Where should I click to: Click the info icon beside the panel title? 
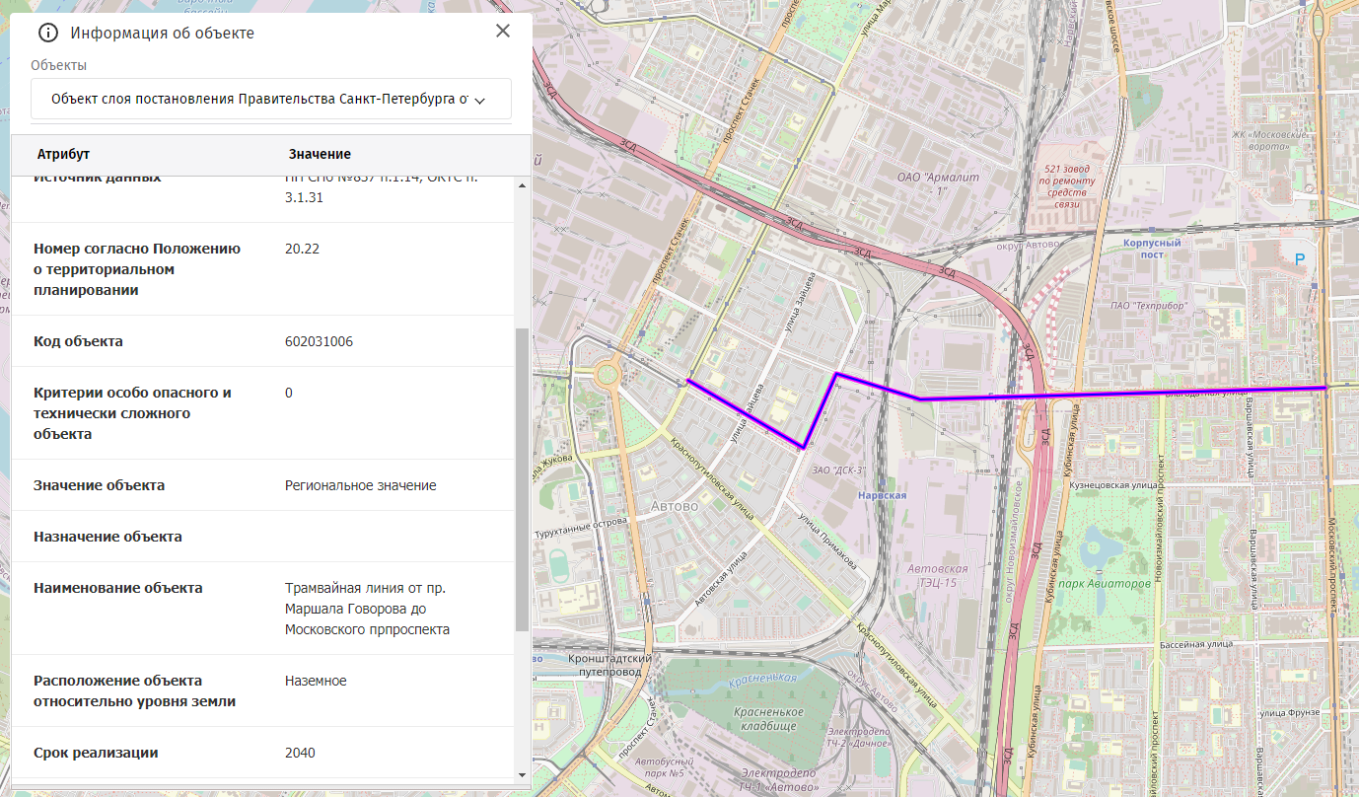(48, 33)
